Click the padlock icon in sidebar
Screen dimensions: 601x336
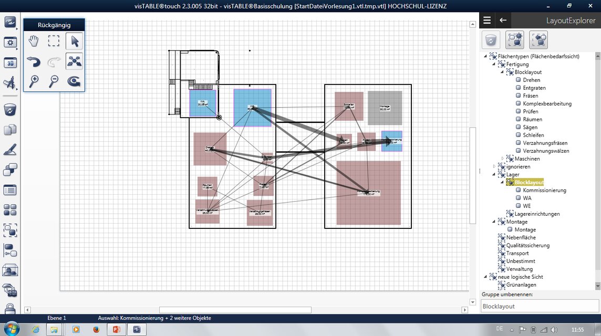pyautogui.click(x=10, y=308)
